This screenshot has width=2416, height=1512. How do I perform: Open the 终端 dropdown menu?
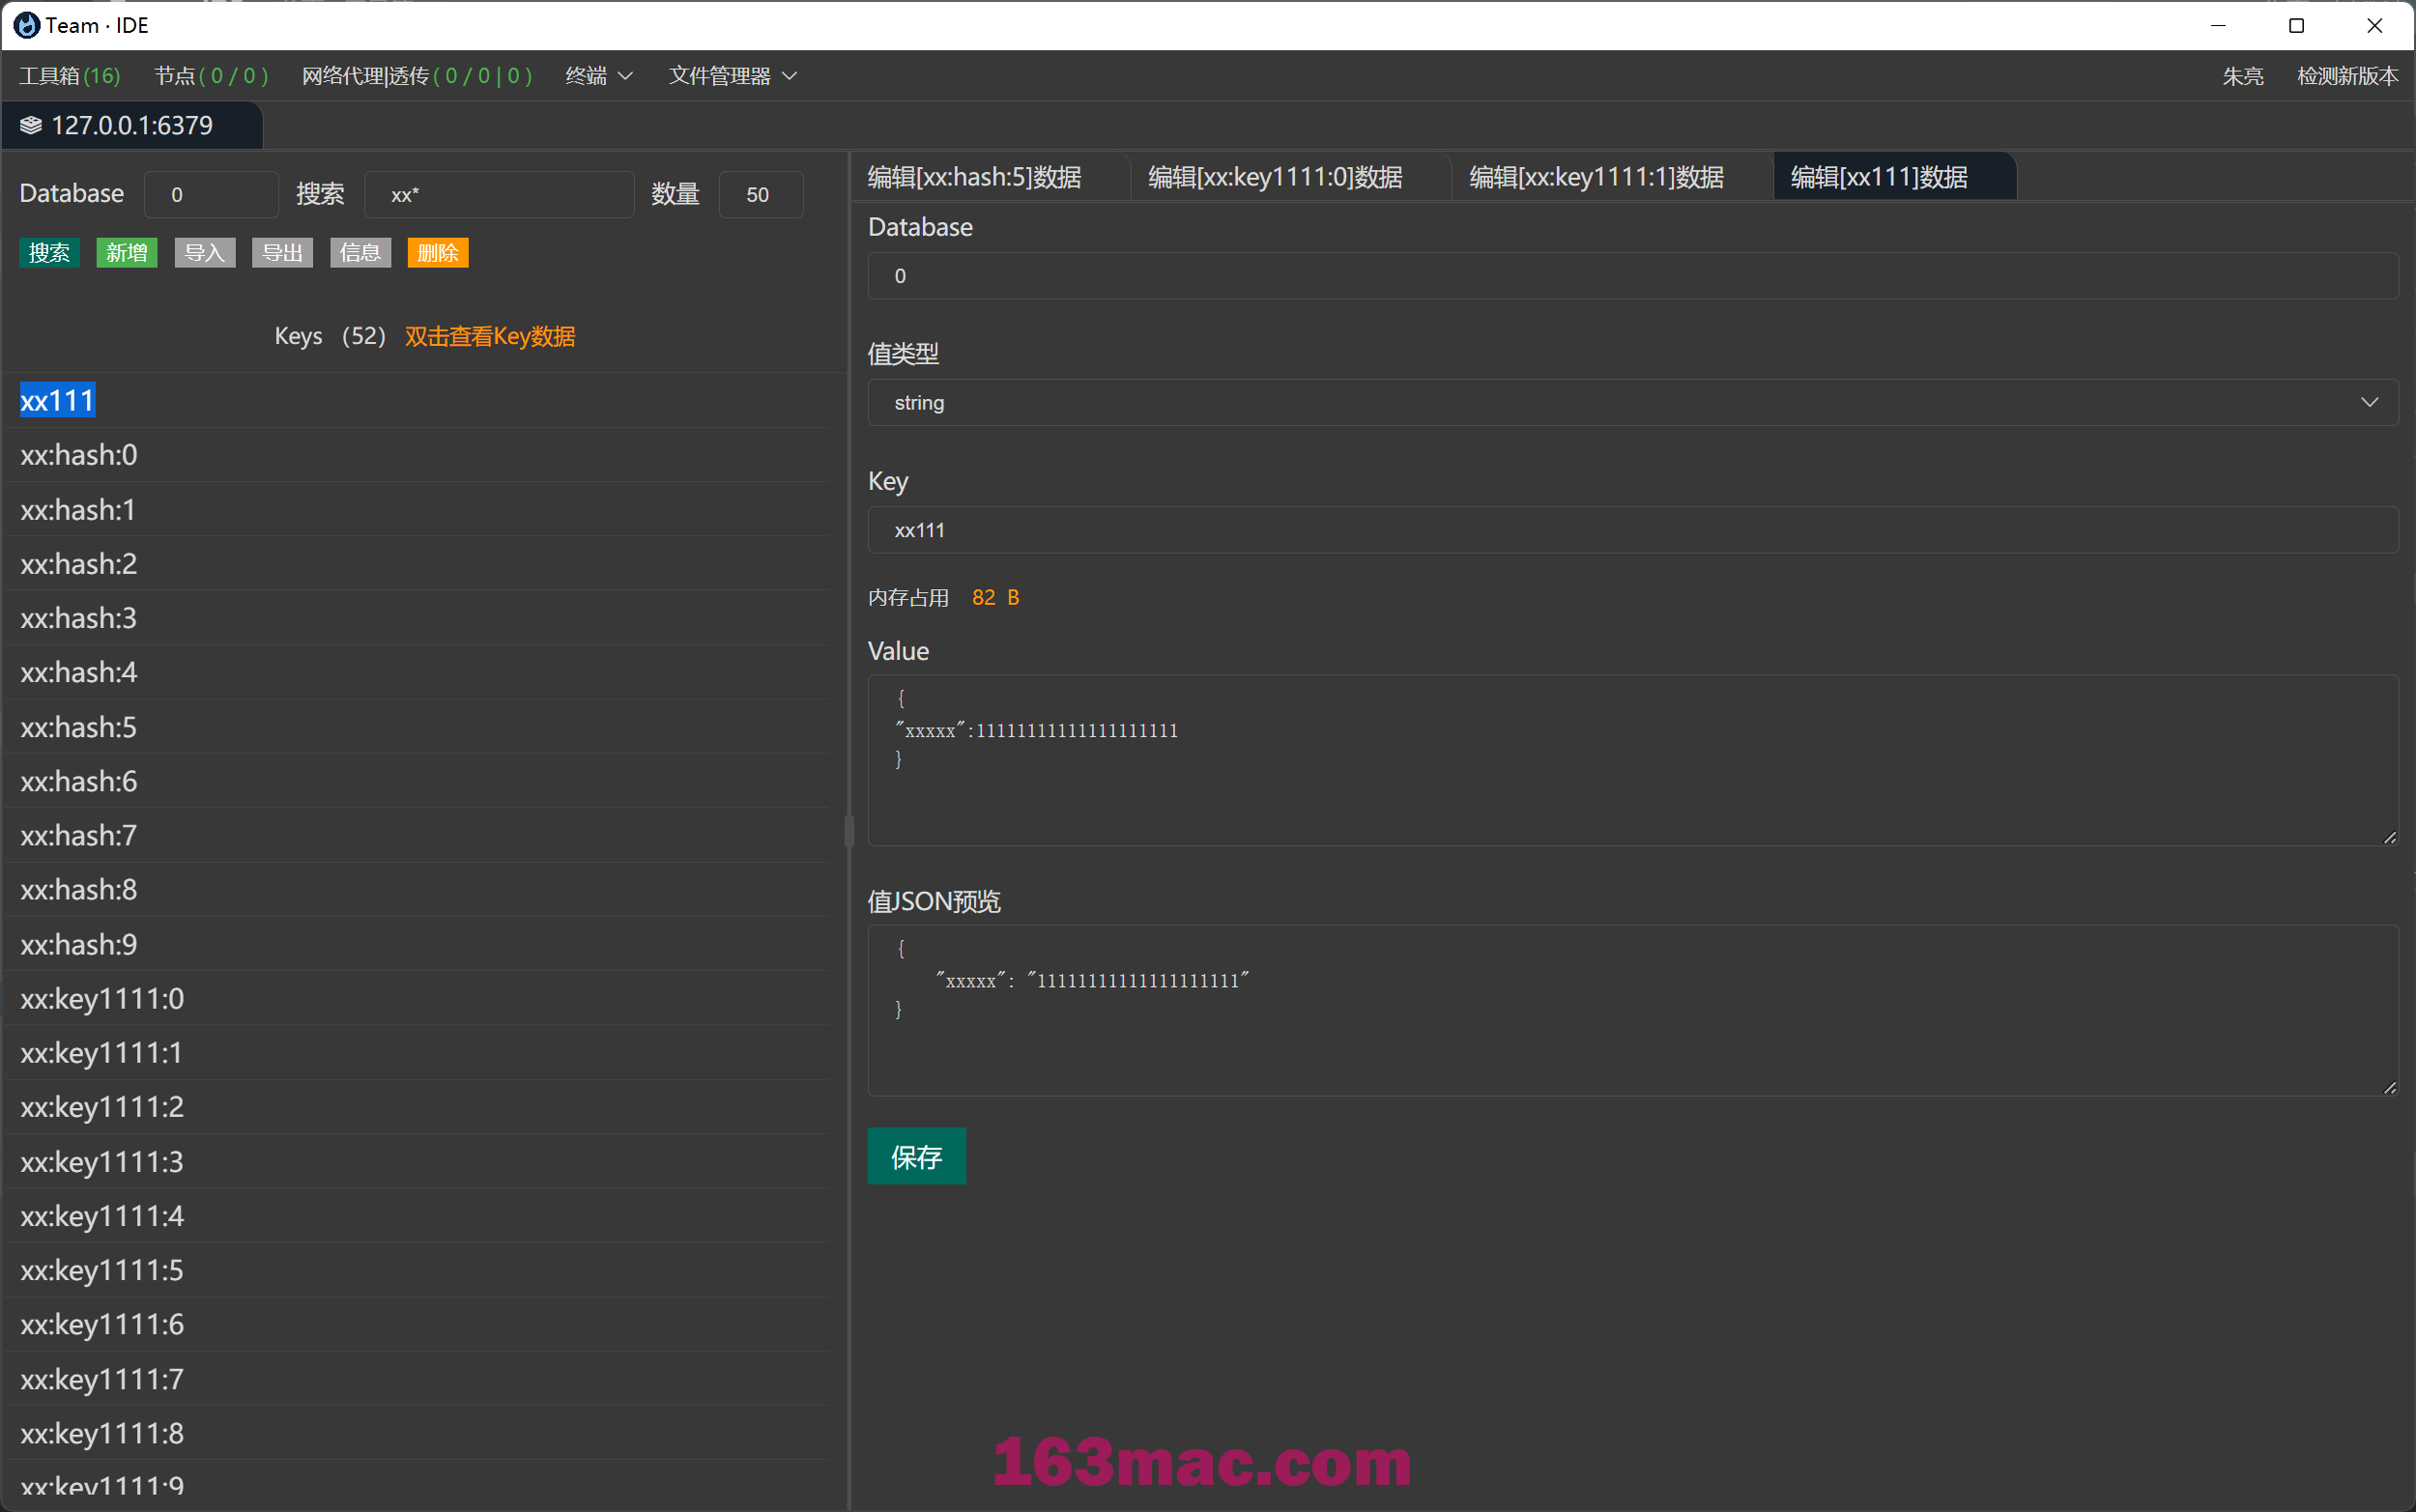[597, 75]
